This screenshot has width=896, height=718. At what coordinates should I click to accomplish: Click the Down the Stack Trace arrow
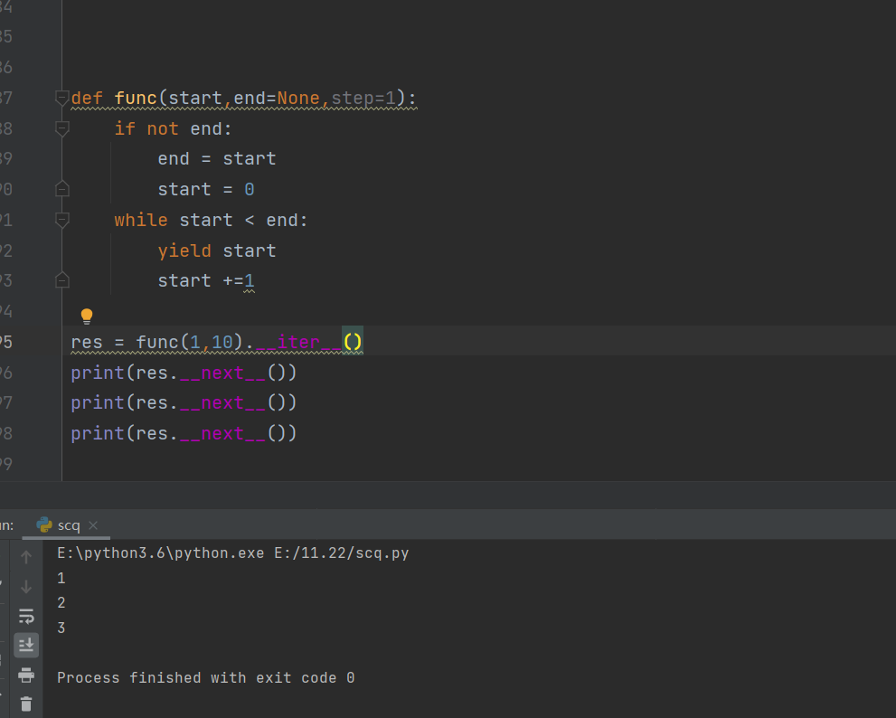[x=26, y=587]
